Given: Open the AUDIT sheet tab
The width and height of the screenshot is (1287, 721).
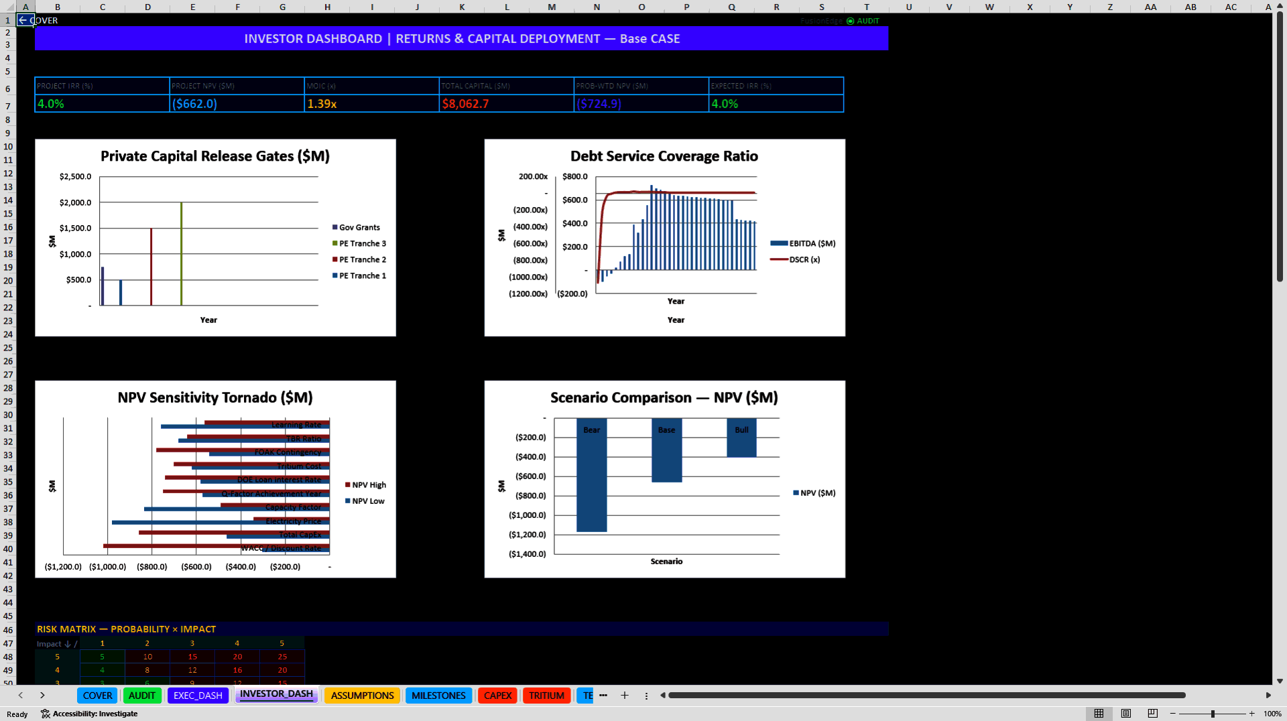Looking at the screenshot, I should [142, 696].
